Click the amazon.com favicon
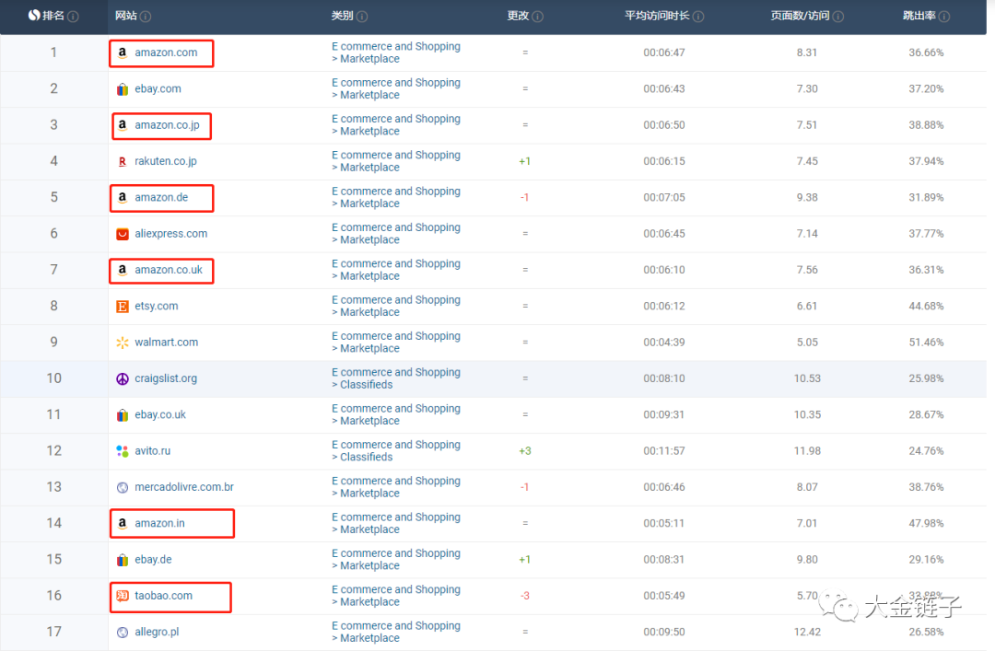This screenshot has width=995, height=651. click(123, 52)
